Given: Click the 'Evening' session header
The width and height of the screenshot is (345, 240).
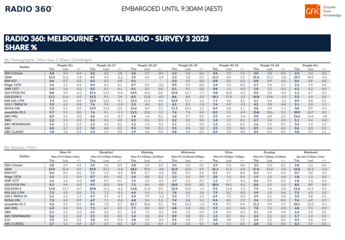Looking at the screenshot, I should coord(269,152).
